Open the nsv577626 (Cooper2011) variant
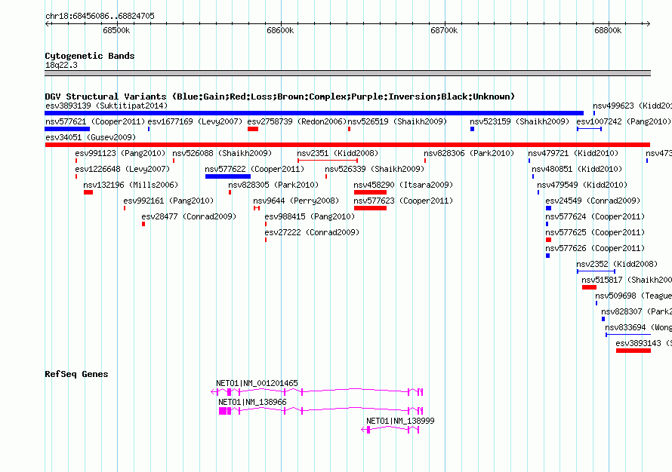The height and width of the screenshot is (472, 672). click(595, 248)
